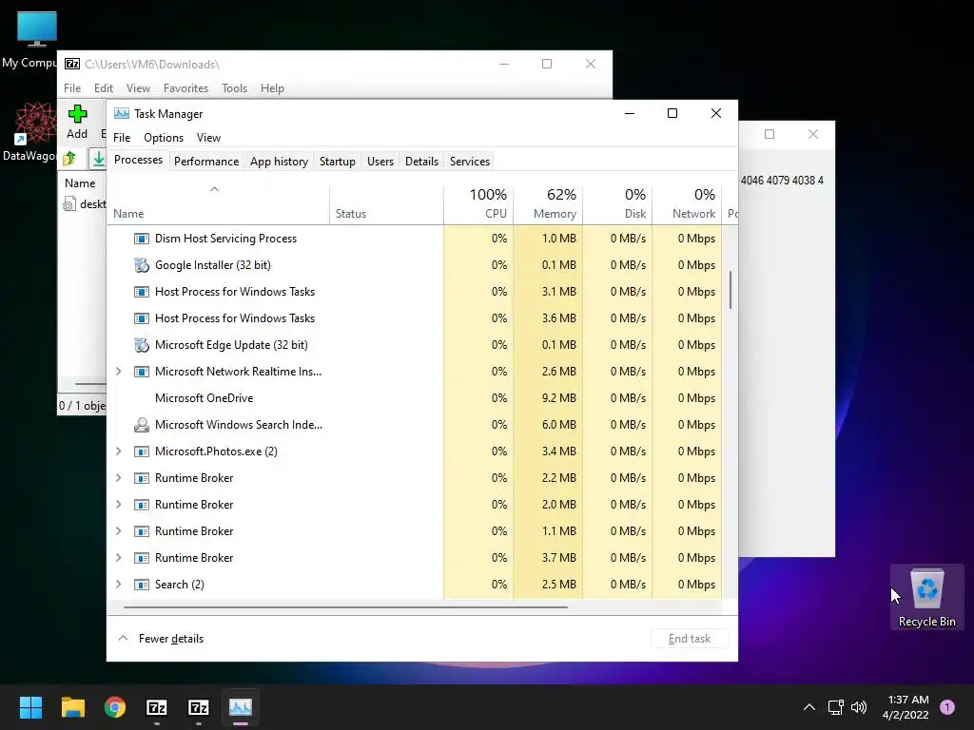974x730 pixels.
Task: Launch Google Chrome from the taskbar
Action: tap(115, 707)
